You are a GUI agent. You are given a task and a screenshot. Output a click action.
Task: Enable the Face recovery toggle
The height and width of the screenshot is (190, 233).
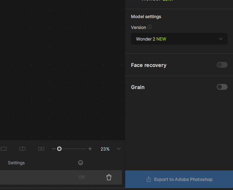click(x=222, y=65)
